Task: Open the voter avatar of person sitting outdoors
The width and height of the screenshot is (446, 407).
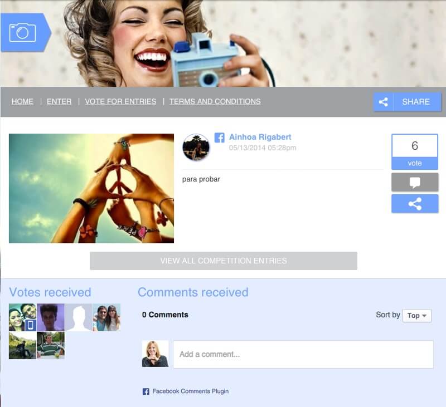Action: point(22,345)
